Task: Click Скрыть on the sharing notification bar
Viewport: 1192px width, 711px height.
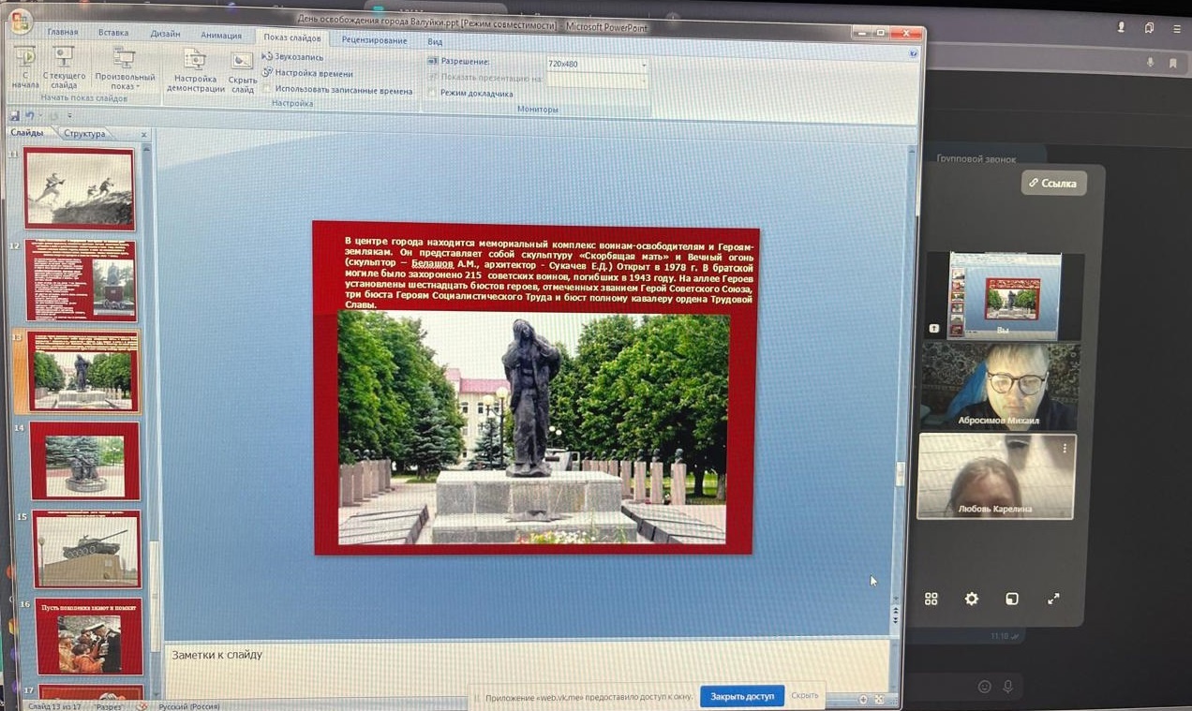Action: (805, 695)
